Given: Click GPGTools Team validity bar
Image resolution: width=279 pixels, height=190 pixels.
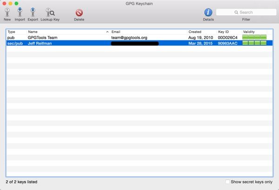Looking at the screenshot, I should click(254, 37).
